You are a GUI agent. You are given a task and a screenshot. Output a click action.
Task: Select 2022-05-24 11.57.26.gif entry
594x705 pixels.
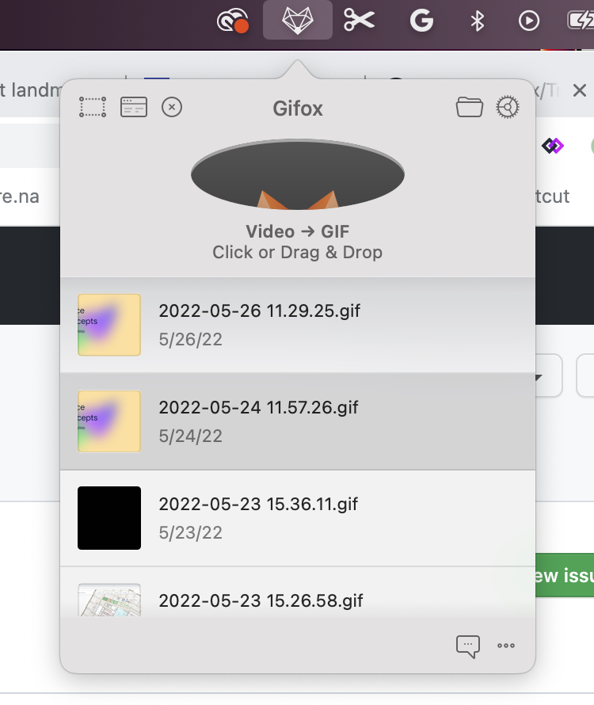tap(298, 421)
